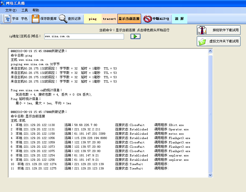Viewport: 246px width, 192px height.
Task: Click '发送包数 = 4' statistics line
Action: [x=54, y=95]
